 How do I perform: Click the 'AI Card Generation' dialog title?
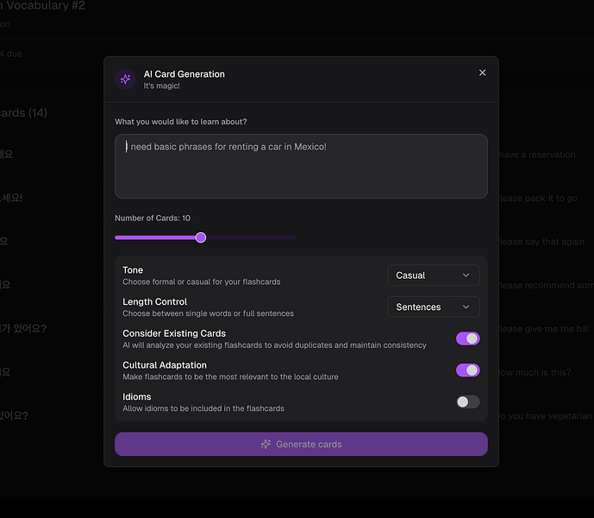[x=184, y=74]
